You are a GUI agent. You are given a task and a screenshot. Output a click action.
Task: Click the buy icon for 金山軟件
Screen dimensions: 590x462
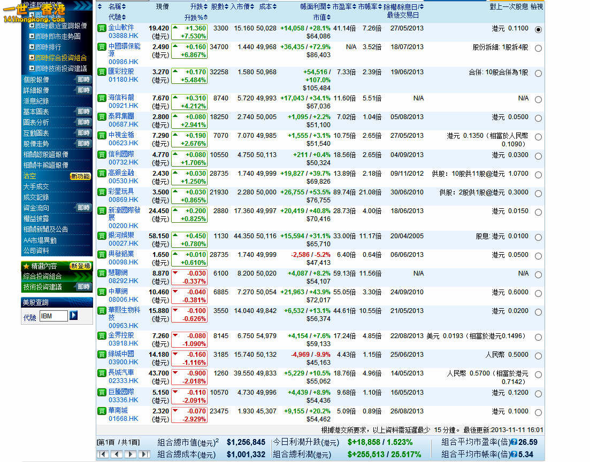pos(102,28)
